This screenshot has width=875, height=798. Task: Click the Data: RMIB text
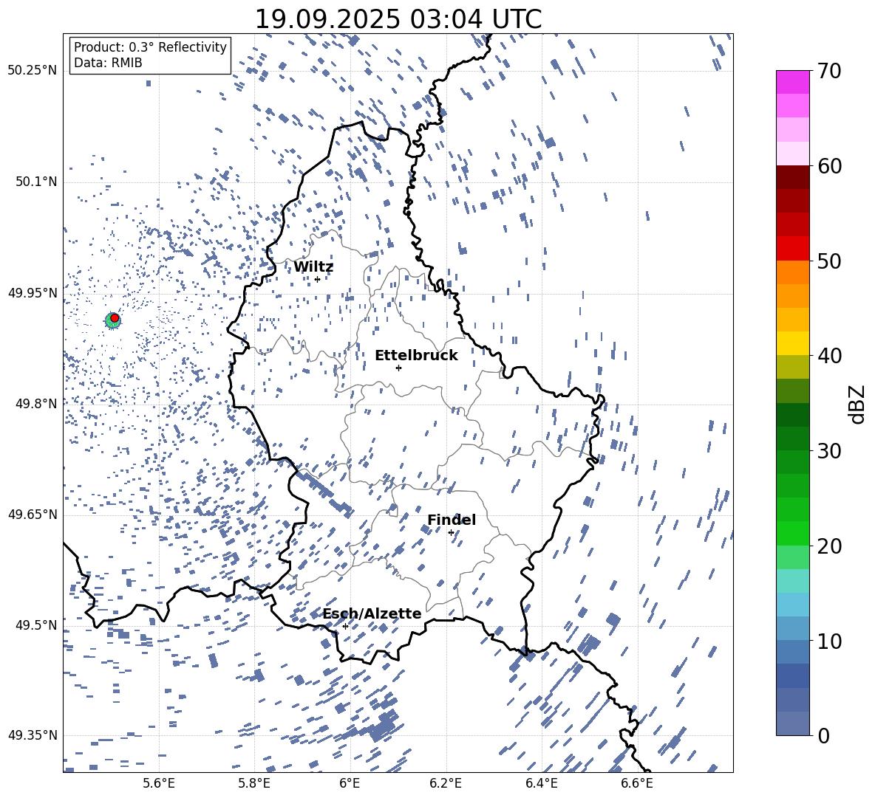pyautogui.click(x=108, y=63)
